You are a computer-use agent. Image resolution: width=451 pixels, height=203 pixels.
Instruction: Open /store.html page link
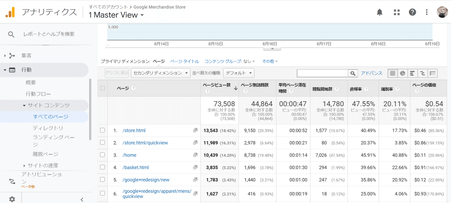(134, 130)
